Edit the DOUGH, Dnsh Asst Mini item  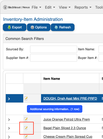pos(26,98)
